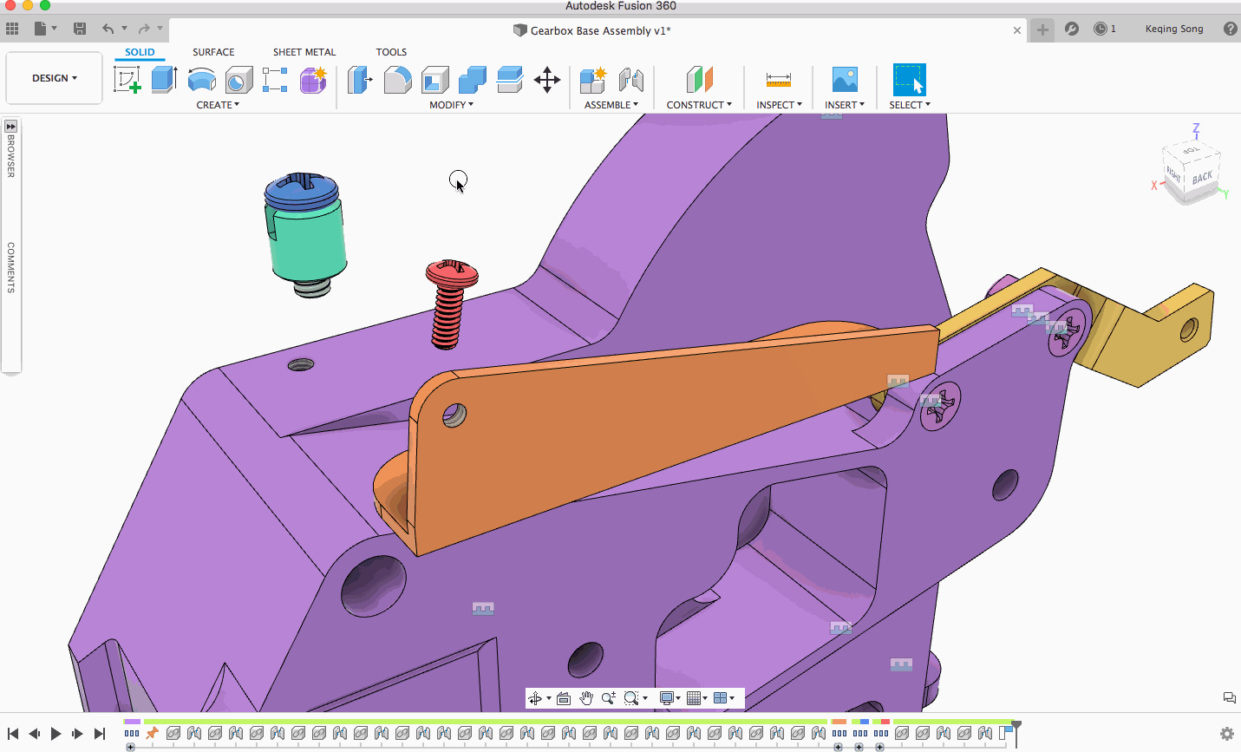The width and height of the screenshot is (1241, 752).
Task: Select the Pan hand tool
Action: pyautogui.click(x=586, y=698)
